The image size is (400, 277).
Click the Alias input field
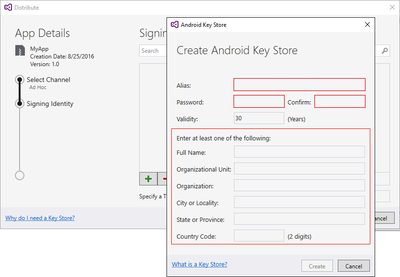click(x=299, y=84)
